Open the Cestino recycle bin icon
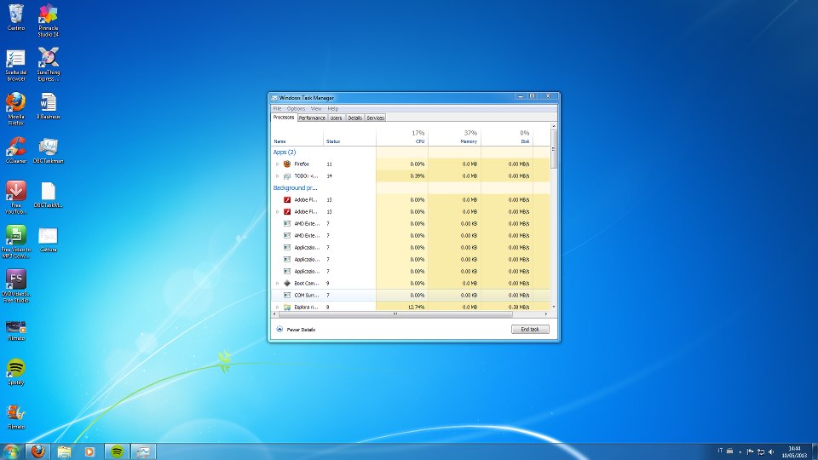Viewport: 818px width, 460px height. click(x=15, y=17)
